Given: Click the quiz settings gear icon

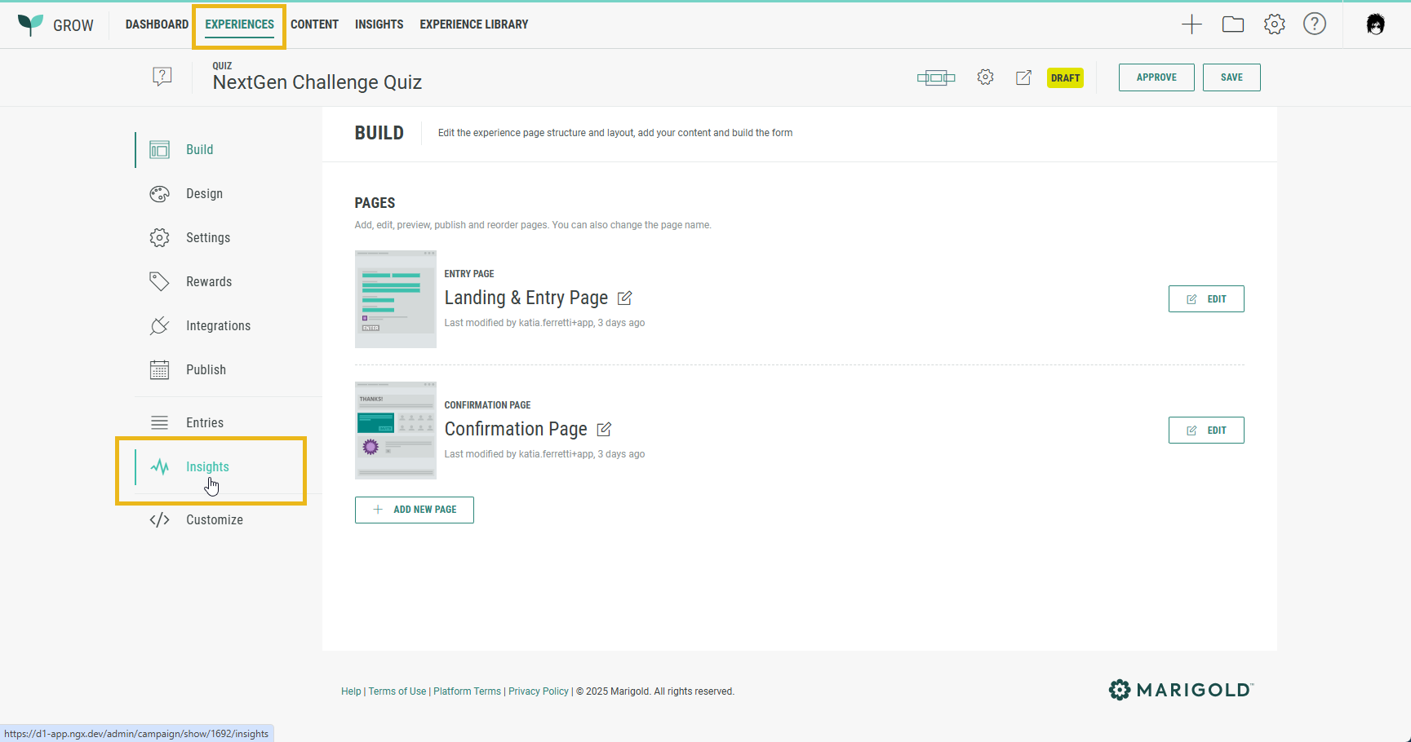Looking at the screenshot, I should click(x=985, y=77).
